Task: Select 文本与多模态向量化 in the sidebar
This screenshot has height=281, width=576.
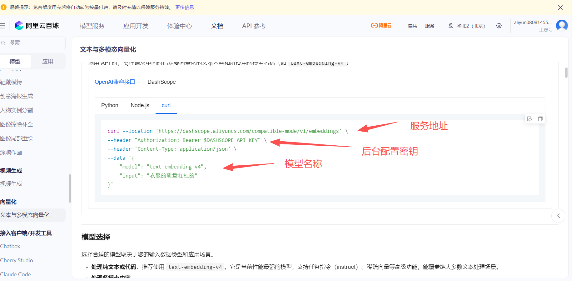Action: (x=32, y=215)
